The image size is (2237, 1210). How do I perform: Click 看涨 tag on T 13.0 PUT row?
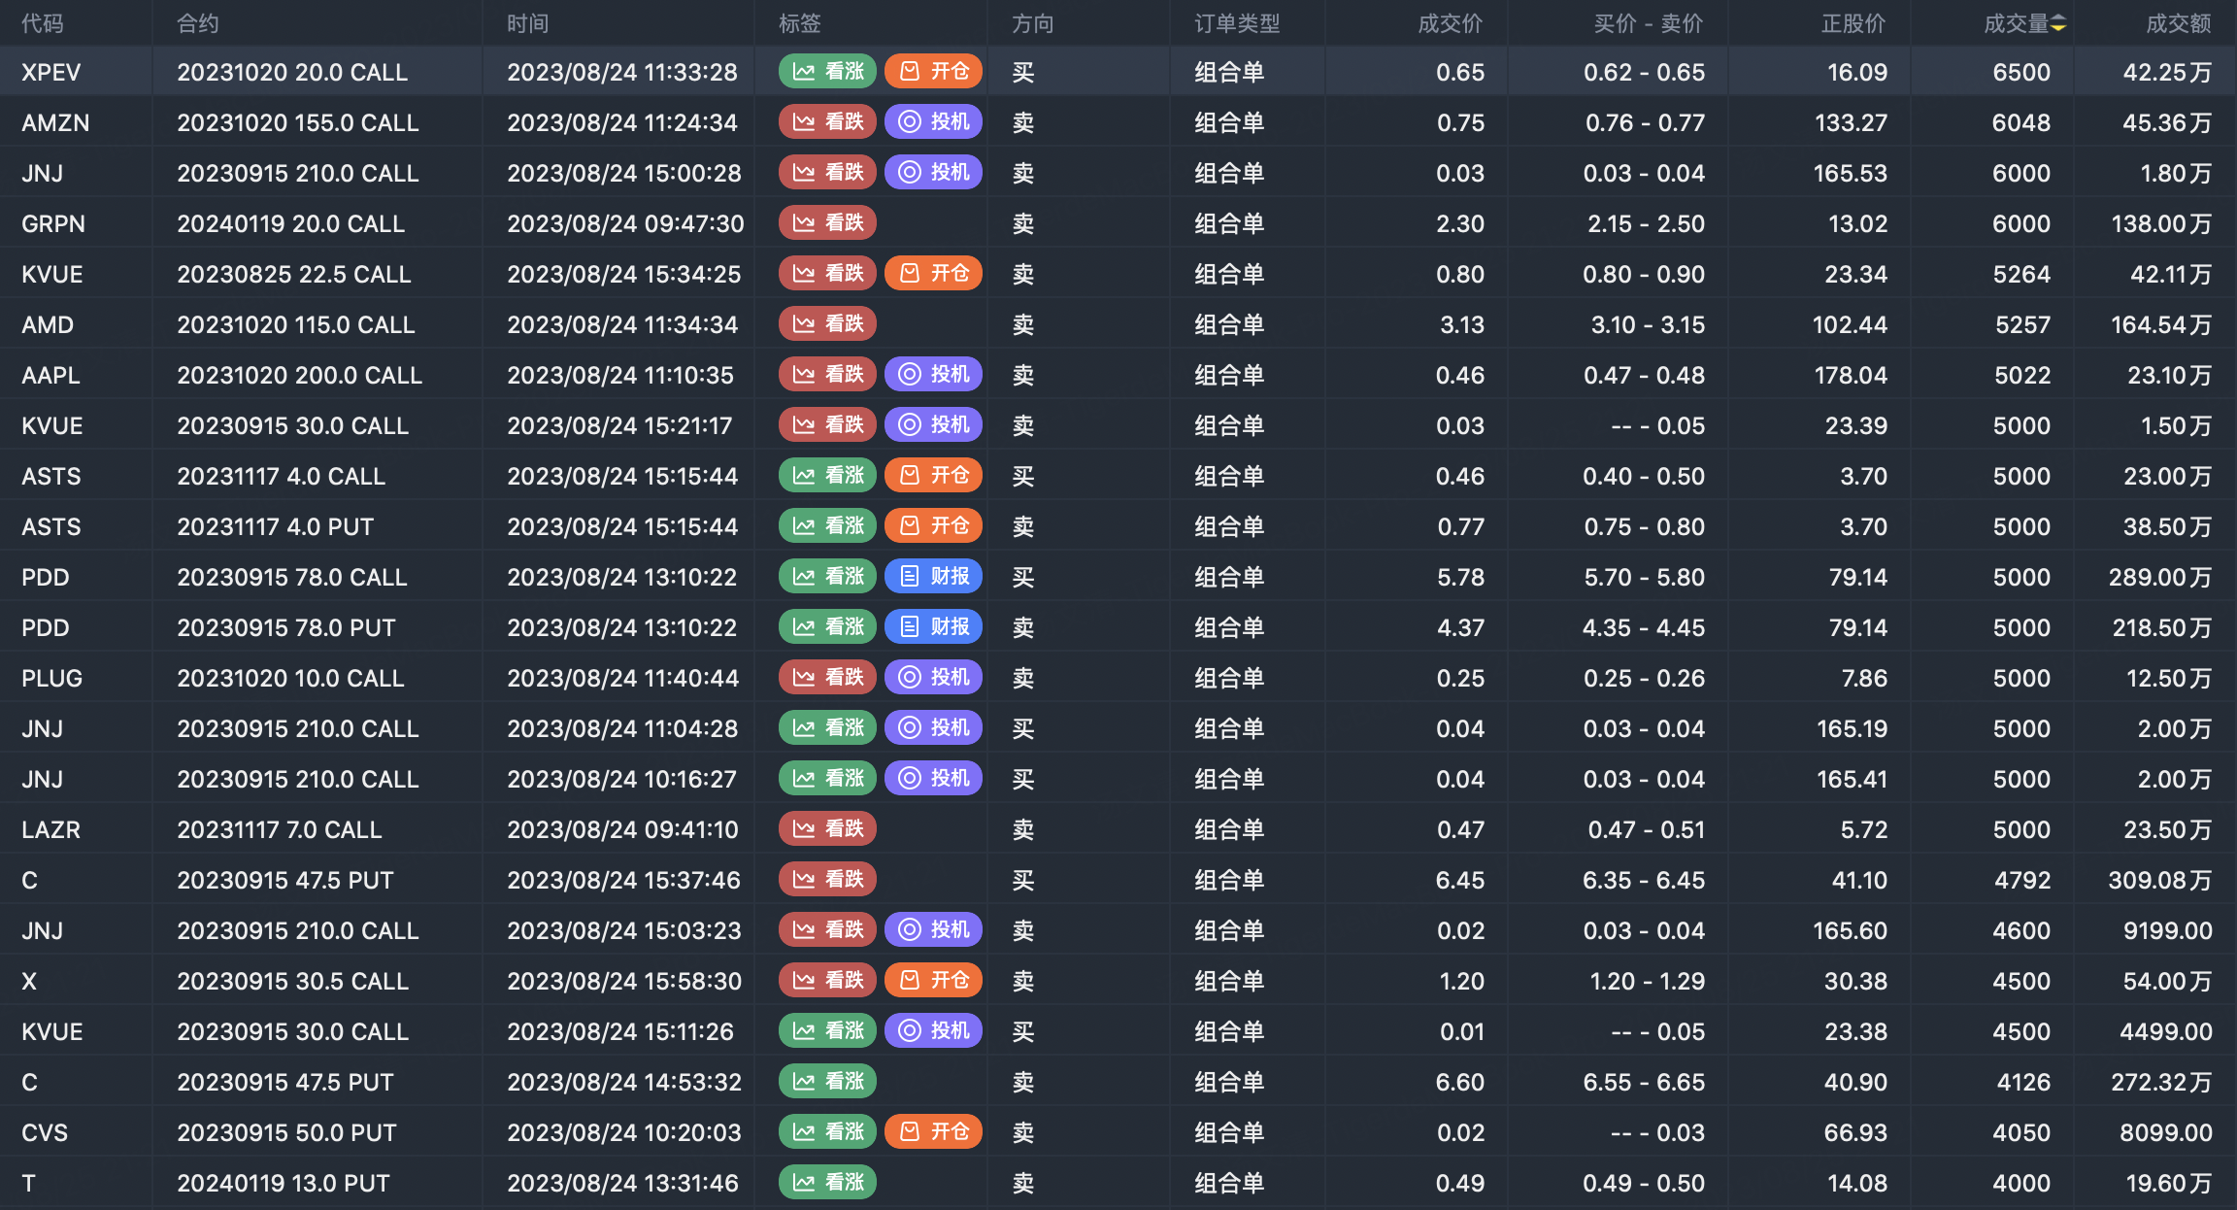(828, 1183)
